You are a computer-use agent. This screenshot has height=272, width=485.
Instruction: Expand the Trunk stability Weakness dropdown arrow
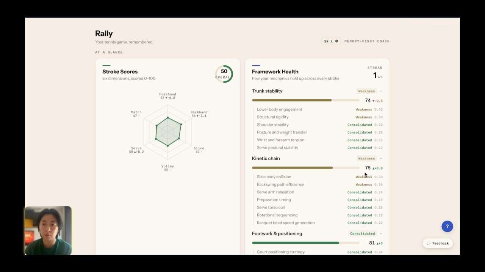click(381, 91)
